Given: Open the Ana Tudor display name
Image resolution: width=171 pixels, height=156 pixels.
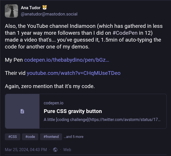Looking at the screenshot, I should coord(31,8).
